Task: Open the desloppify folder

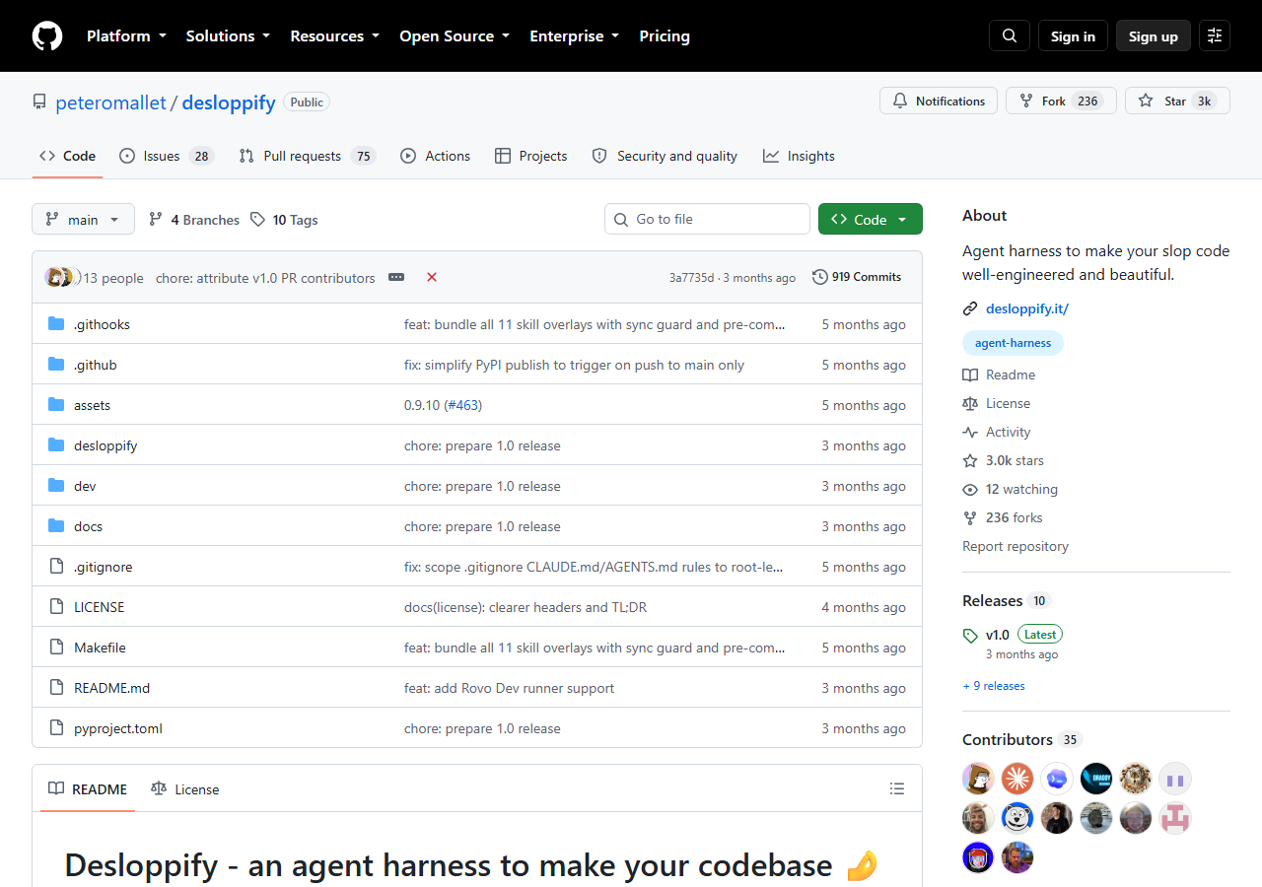Action: tap(105, 445)
